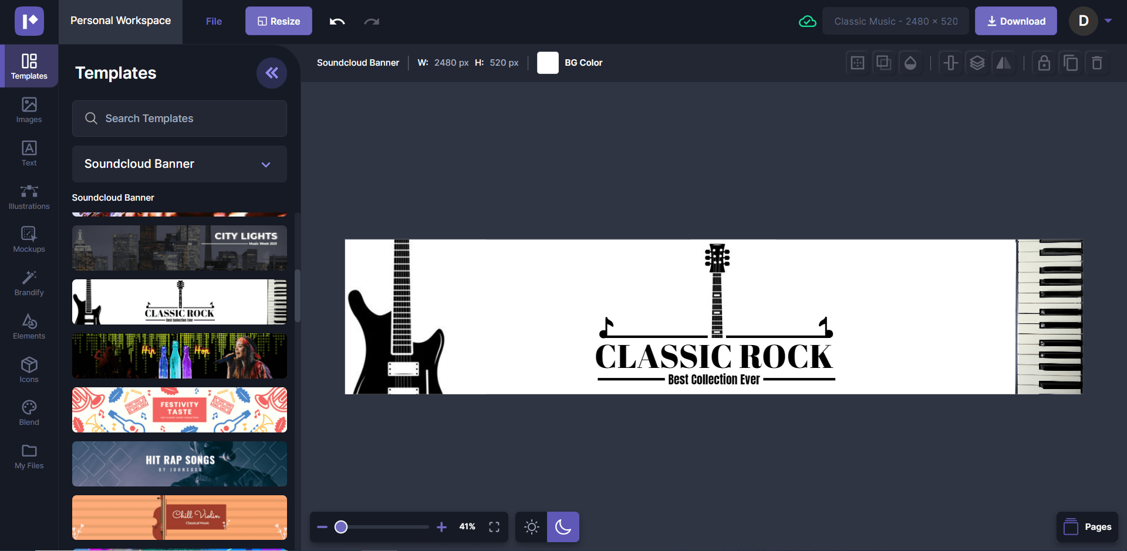Switch to light mode using sun button
The height and width of the screenshot is (551, 1127).
(x=531, y=526)
